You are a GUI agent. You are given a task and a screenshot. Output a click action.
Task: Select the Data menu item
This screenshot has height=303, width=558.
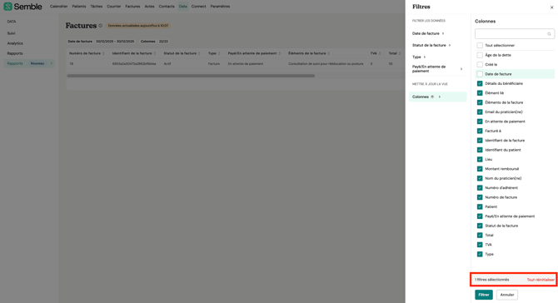pyautogui.click(x=183, y=7)
